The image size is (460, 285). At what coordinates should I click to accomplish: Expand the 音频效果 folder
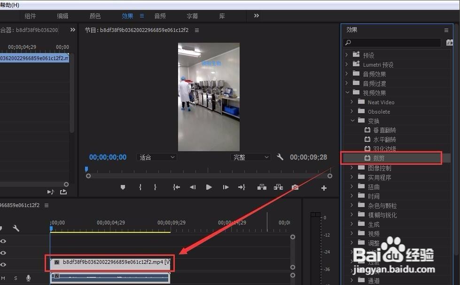pyautogui.click(x=347, y=74)
